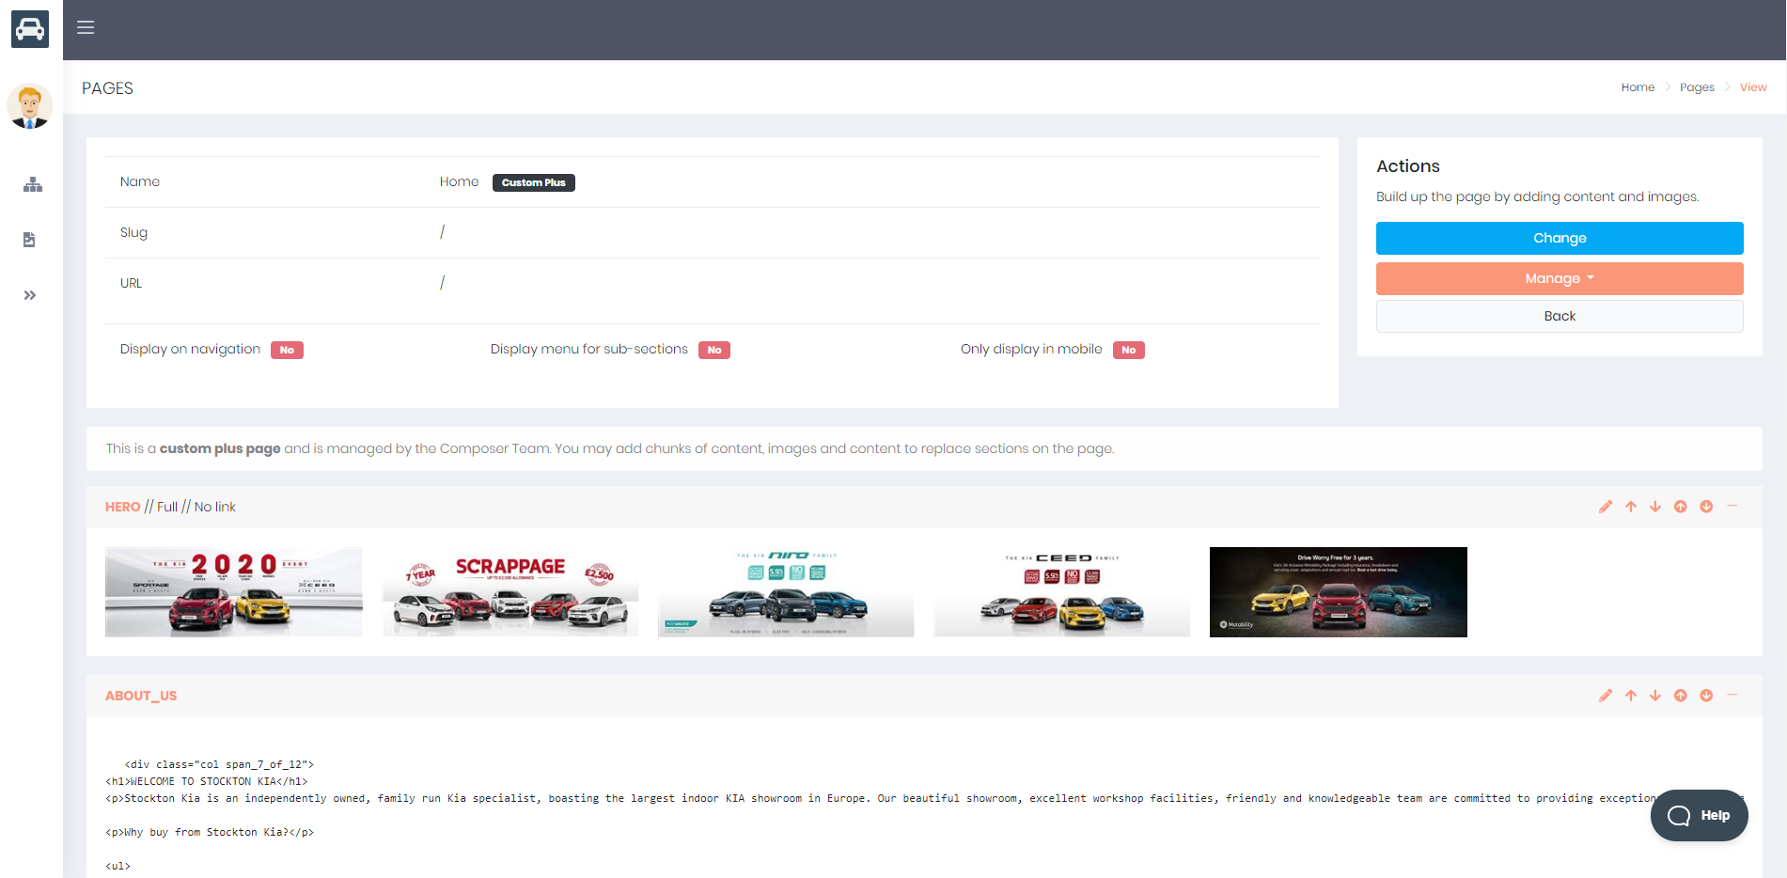Click the View breadcrumb item

coord(1753,87)
